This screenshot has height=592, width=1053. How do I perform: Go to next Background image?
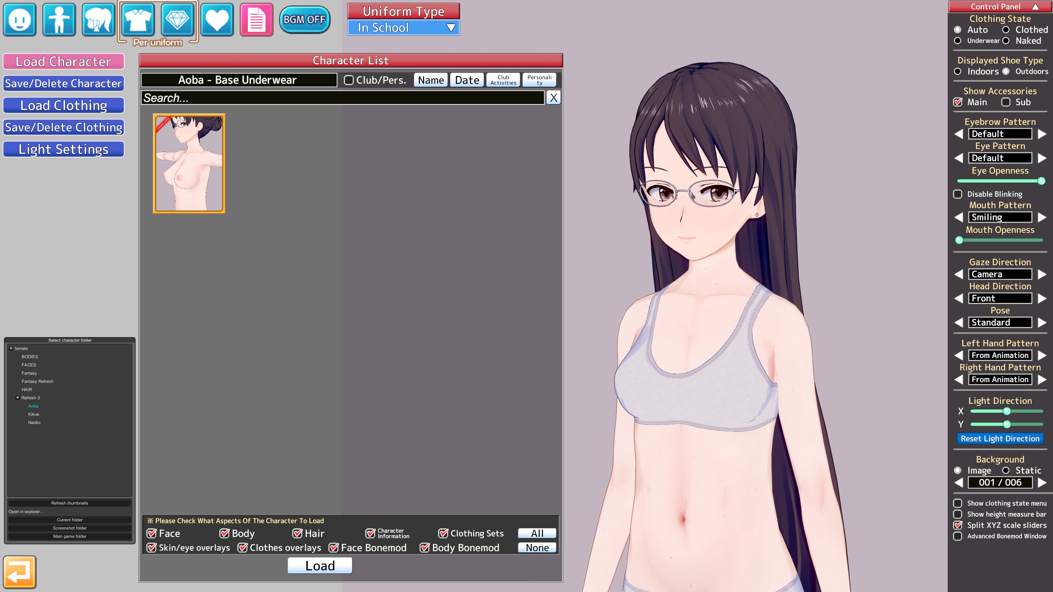pos(1042,482)
